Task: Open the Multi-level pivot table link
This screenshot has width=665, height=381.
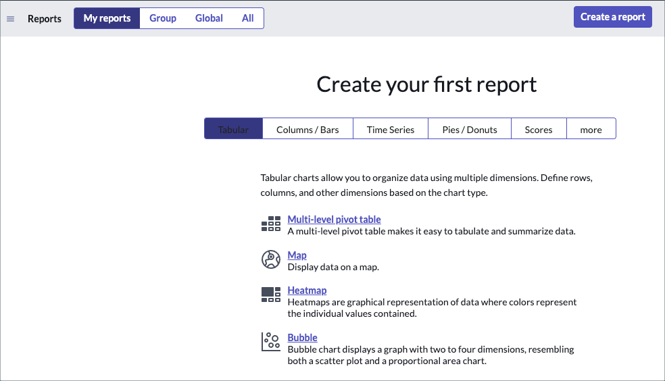Action: click(334, 220)
